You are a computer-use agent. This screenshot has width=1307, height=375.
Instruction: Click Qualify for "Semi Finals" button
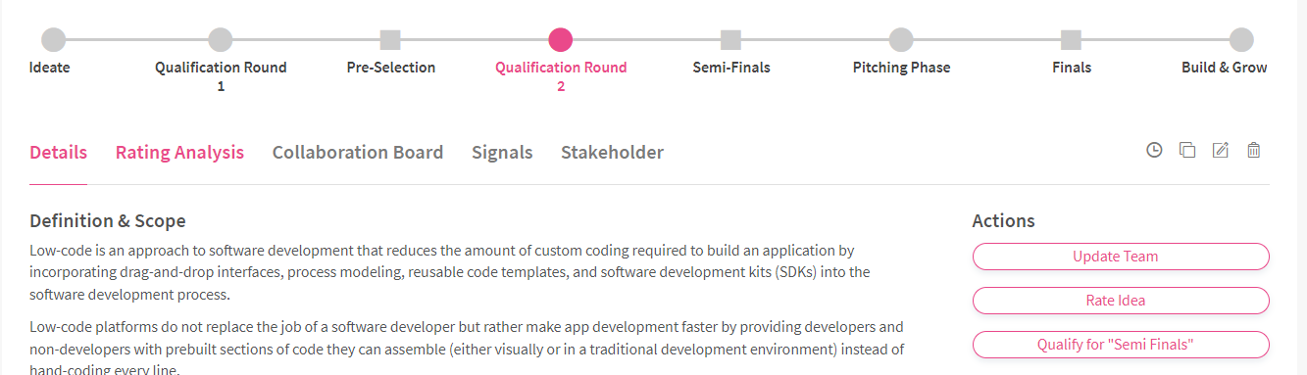click(x=1121, y=345)
